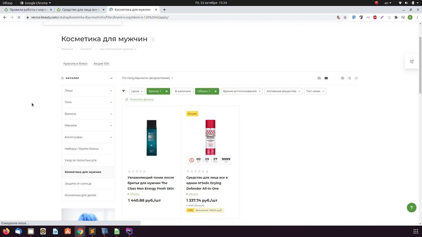Stop loading the page
The image size is (422, 237).
tap(19, 17)
